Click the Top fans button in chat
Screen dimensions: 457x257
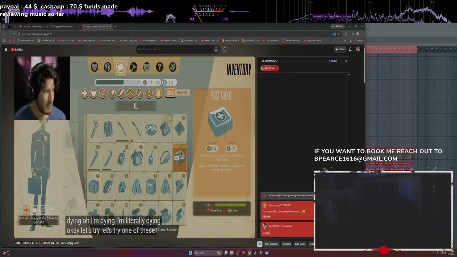coord(333,61)
